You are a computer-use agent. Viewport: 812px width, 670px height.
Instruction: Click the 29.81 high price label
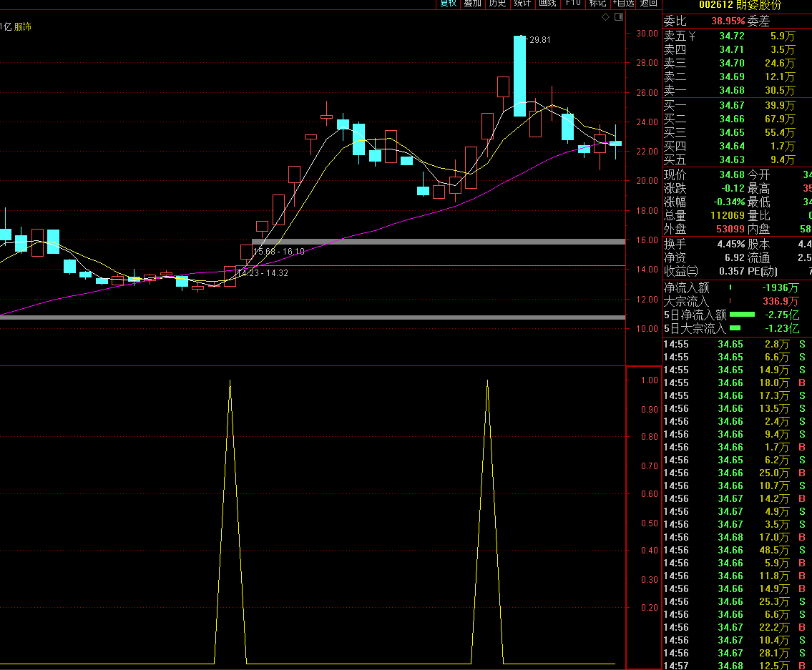click(x=540, y=40)
